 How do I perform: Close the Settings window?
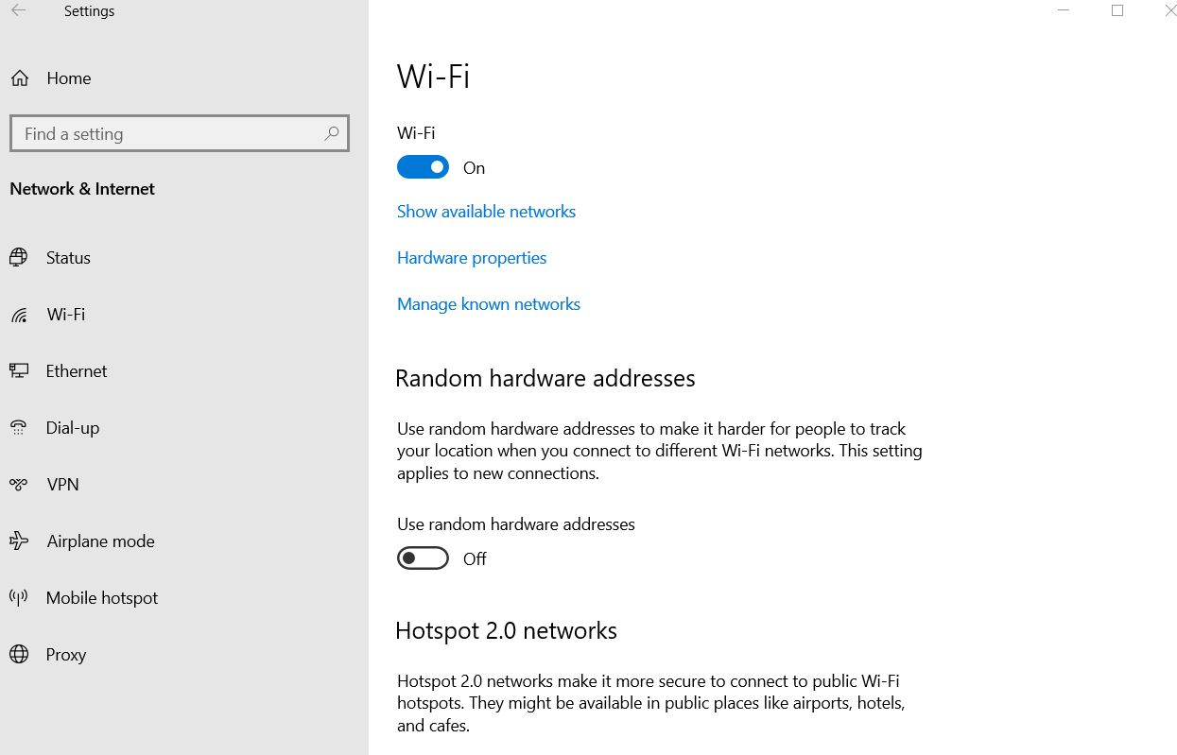[1170, 11]
